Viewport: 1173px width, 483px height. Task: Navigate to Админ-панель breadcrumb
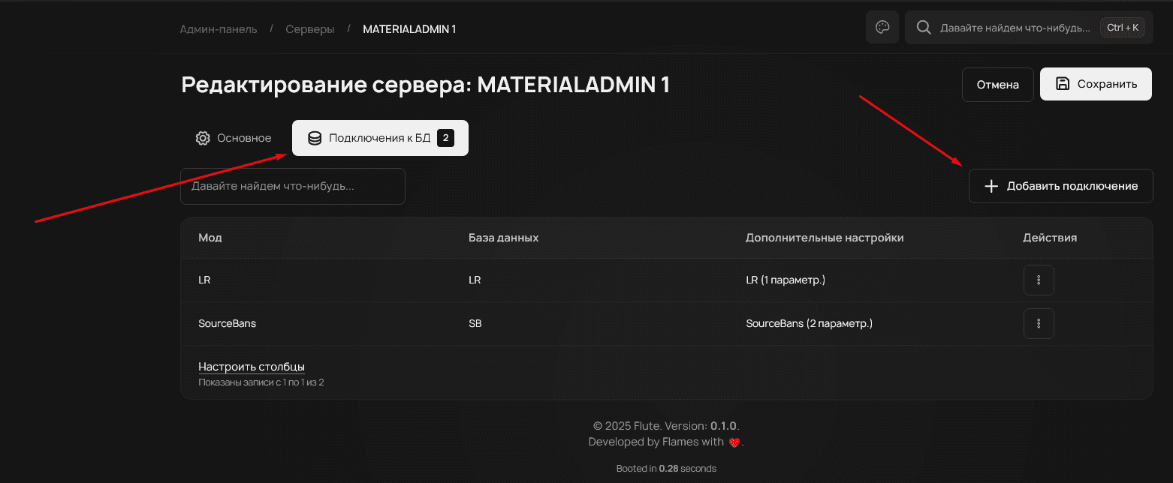pyautogui.click(x=219, y=29)
